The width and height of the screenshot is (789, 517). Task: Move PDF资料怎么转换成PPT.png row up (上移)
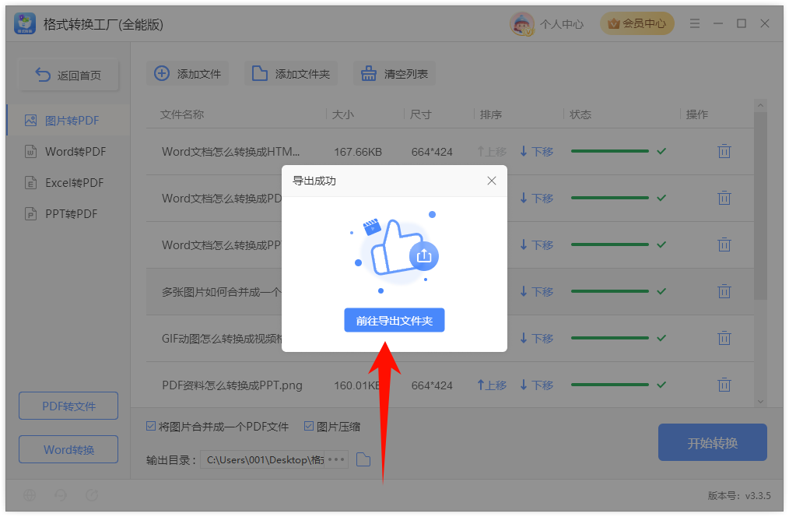492,385
